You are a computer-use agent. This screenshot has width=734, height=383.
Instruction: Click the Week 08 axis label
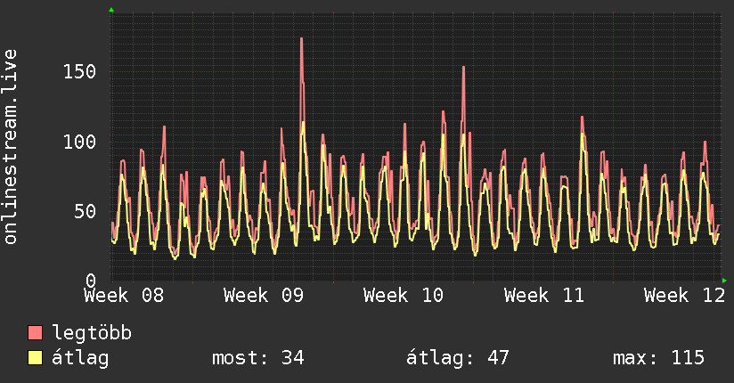pyautogui.click(x=124, y=296)
